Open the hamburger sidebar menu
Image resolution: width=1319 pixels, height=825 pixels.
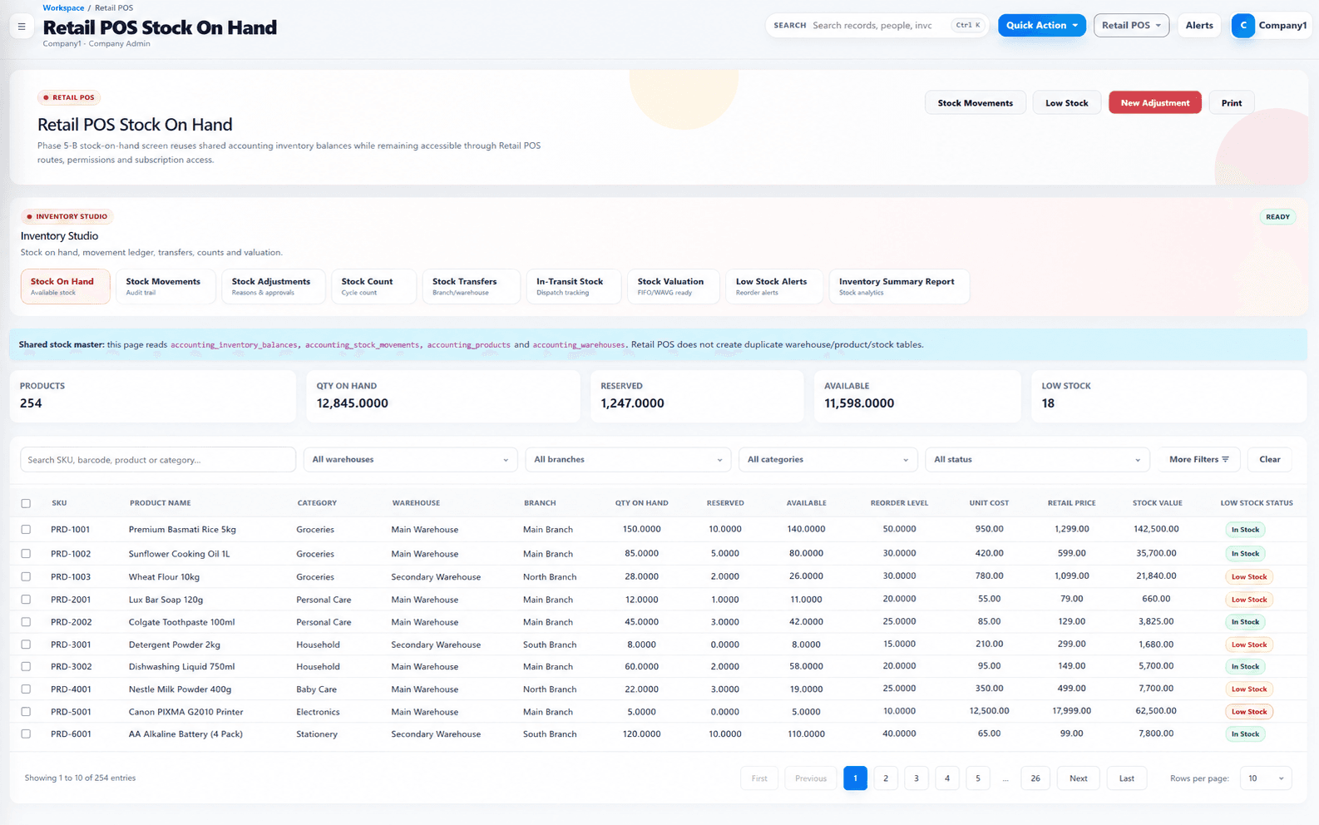click(x=22, y=27)
